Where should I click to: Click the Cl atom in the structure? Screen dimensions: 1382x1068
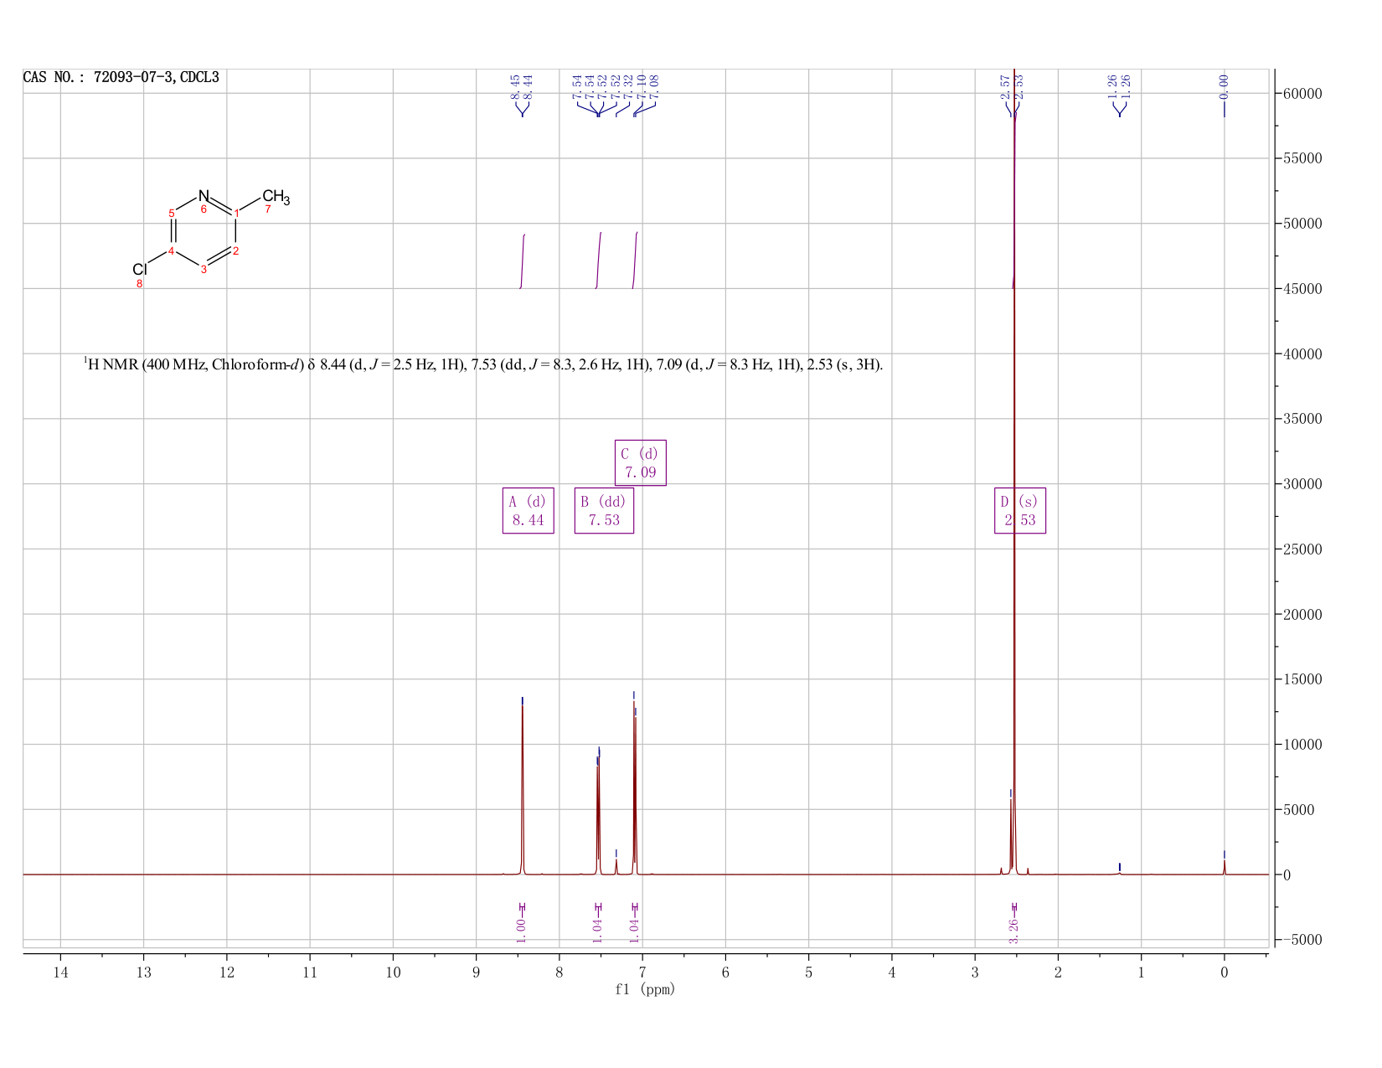coord(140,269)
